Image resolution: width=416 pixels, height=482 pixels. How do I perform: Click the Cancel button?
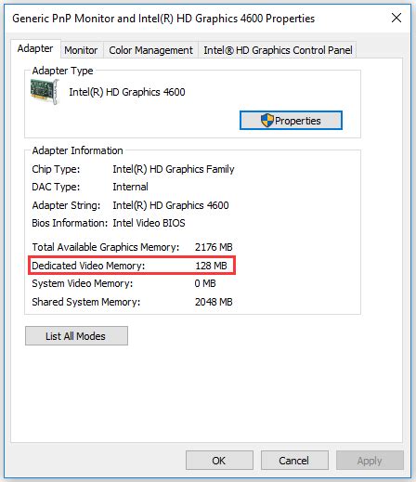(294, 461)
